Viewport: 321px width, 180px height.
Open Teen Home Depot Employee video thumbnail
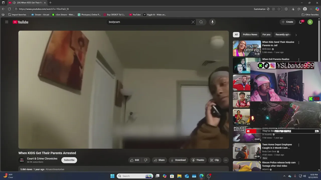point(247,151)
